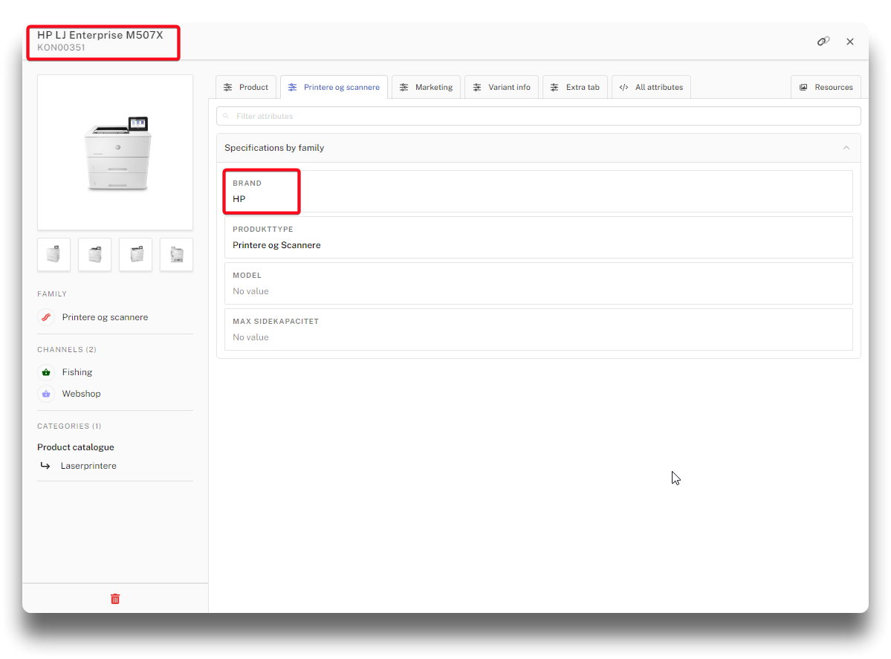Select the second printer thumbnail
891x659 pixels.
(95, 255)
